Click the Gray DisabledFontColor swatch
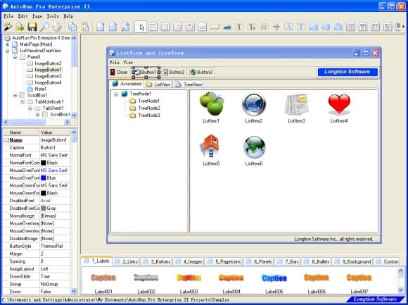Image resolution: width=408 pixels, height=305 pixels. [x=43, y=208]
